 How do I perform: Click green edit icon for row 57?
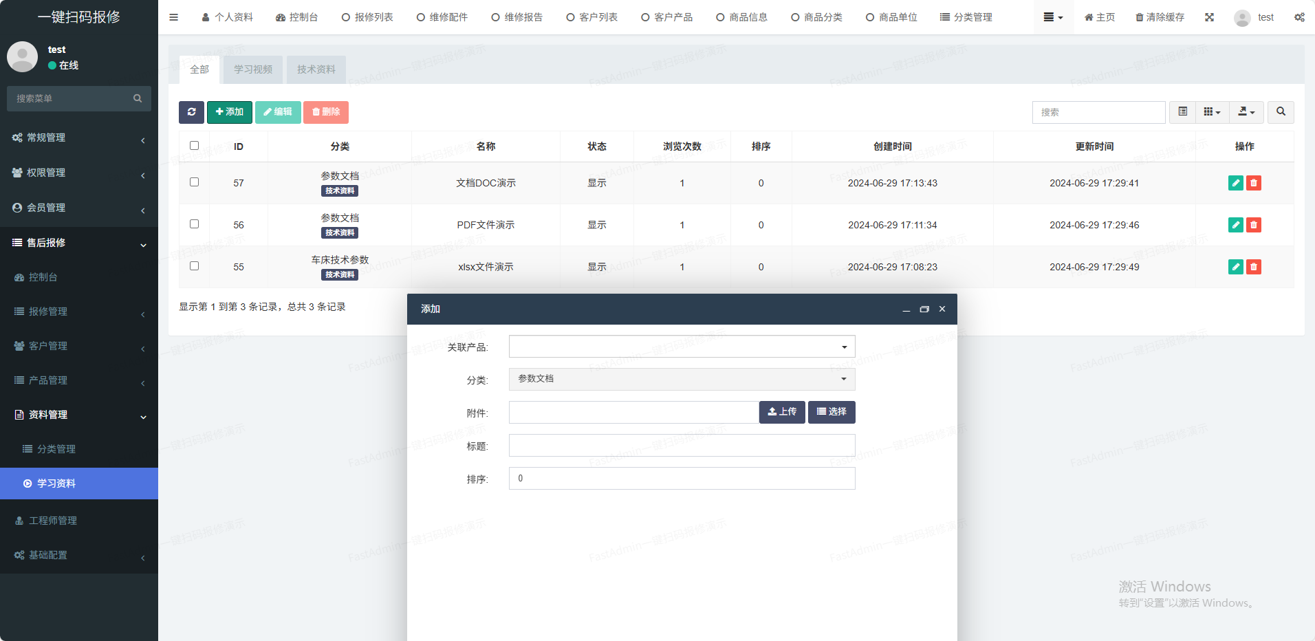point(1235,183)
